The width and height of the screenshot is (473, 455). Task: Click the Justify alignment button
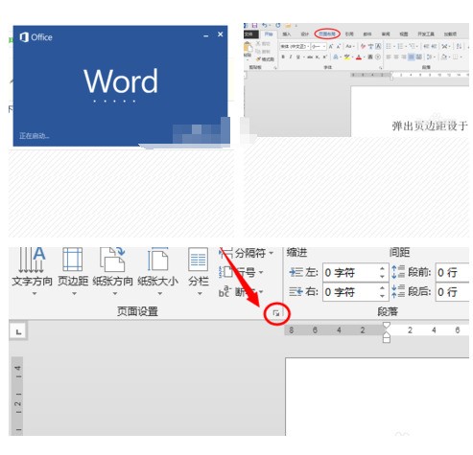(411, 57)
